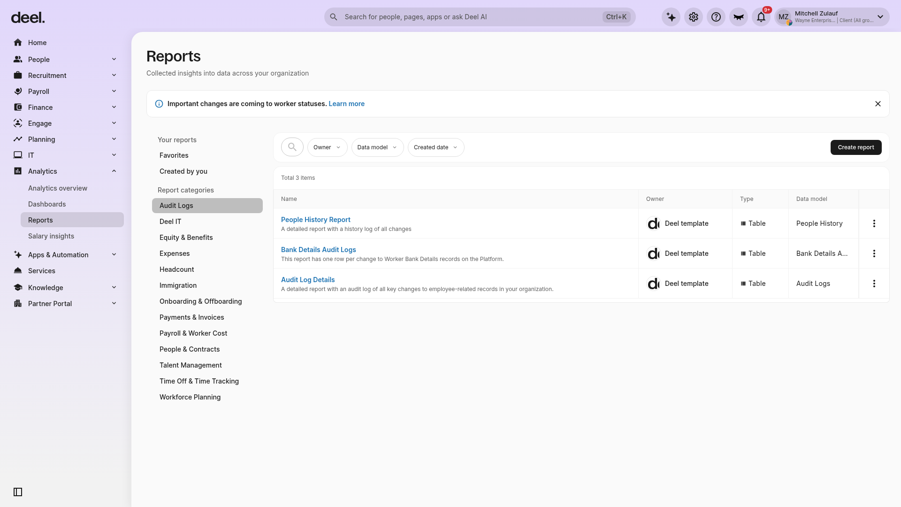
Task: Click the Engage sidebar icon
Action: coord(18,123)
